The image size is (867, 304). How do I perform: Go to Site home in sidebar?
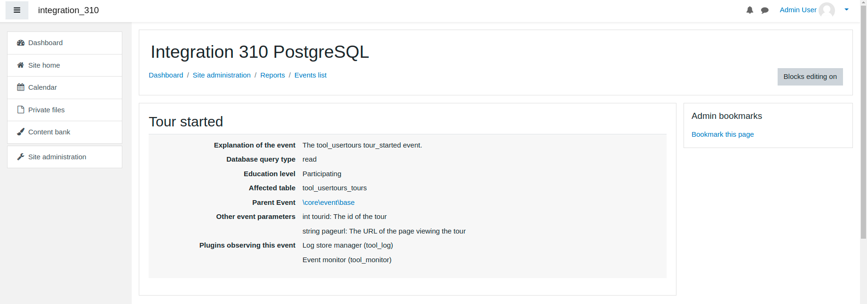(65, 65)
